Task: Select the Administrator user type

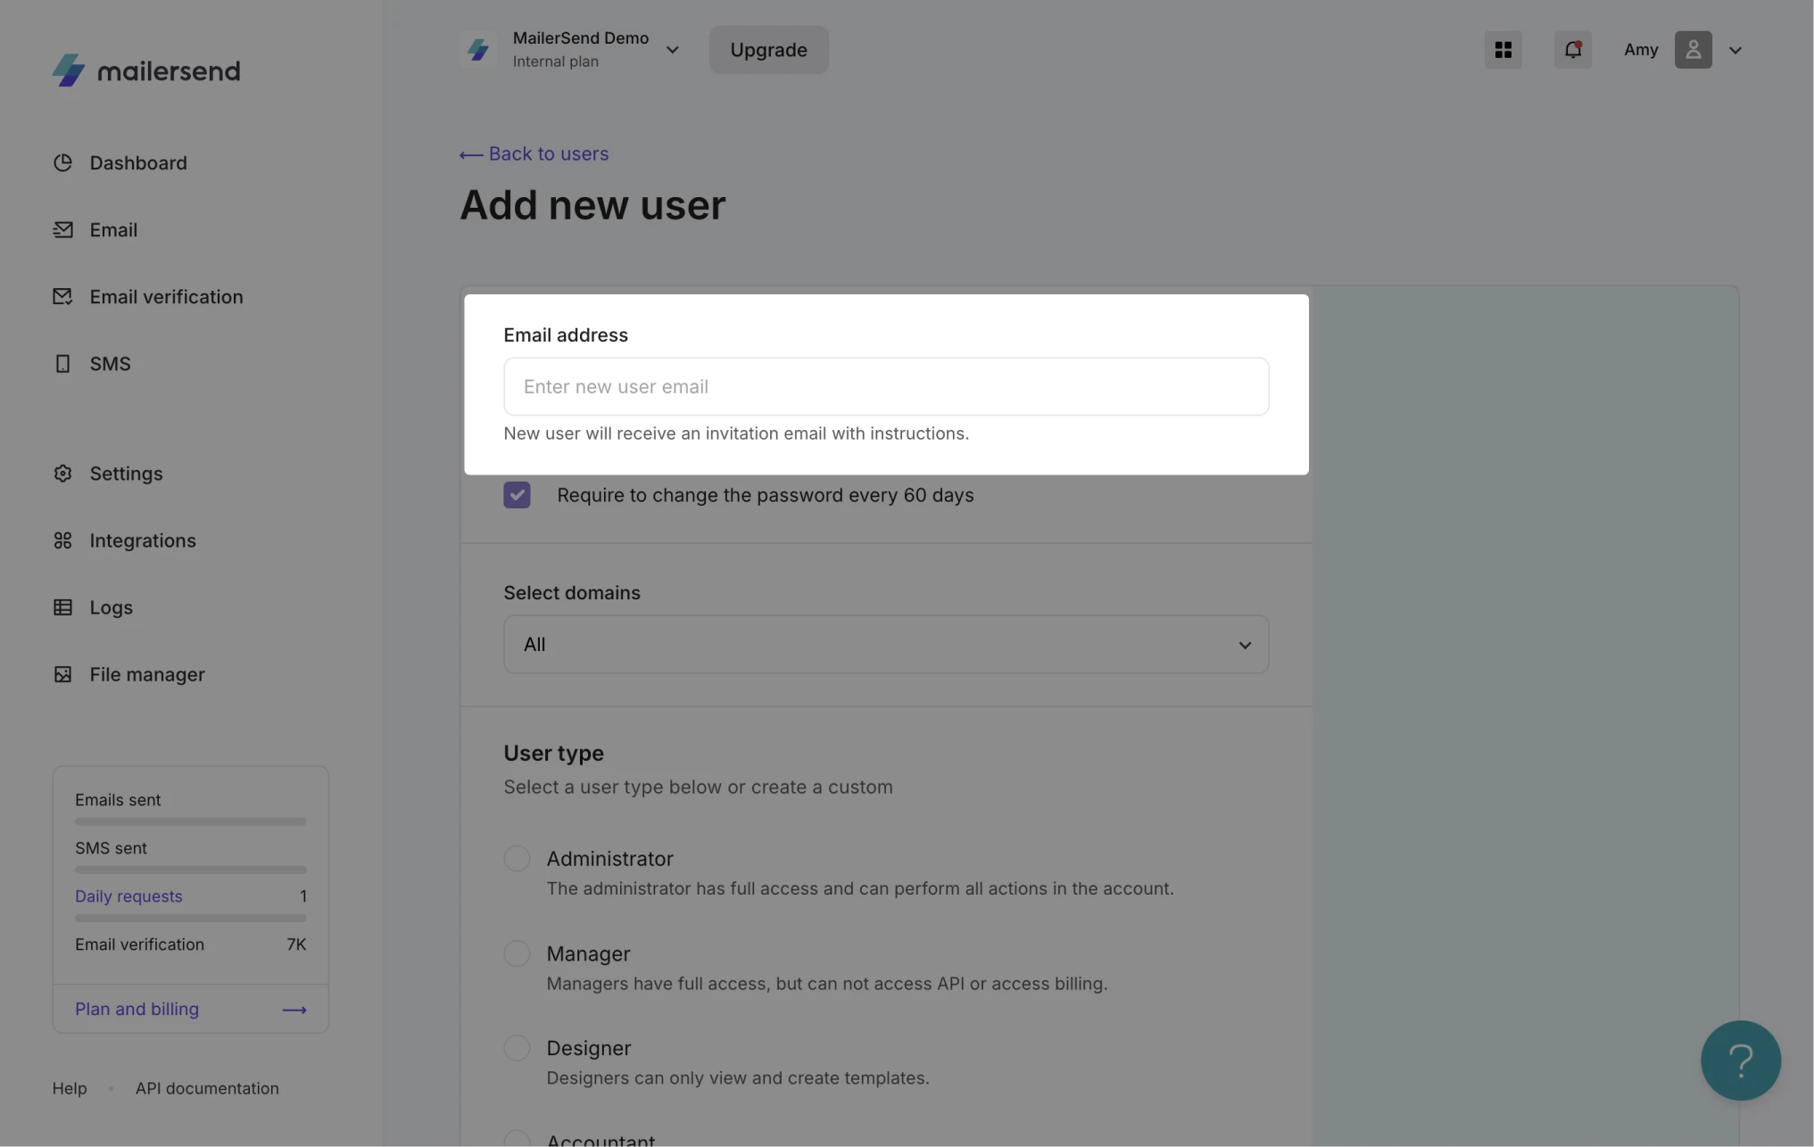Action: 517,859
